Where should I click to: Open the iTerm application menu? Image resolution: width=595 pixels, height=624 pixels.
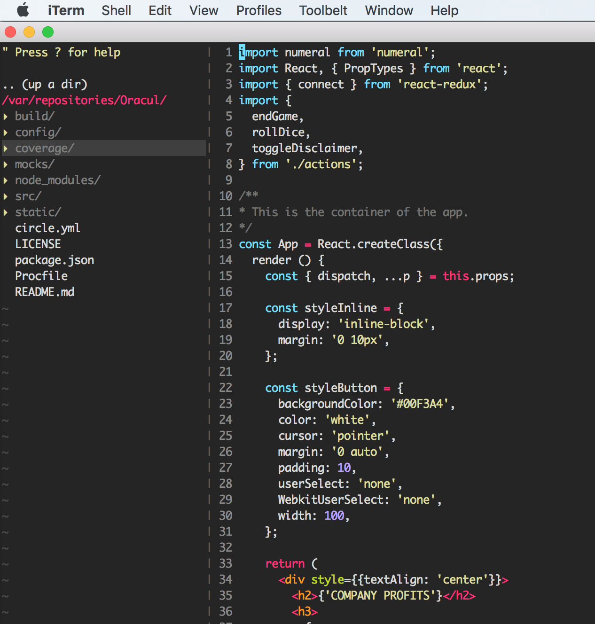66,10
